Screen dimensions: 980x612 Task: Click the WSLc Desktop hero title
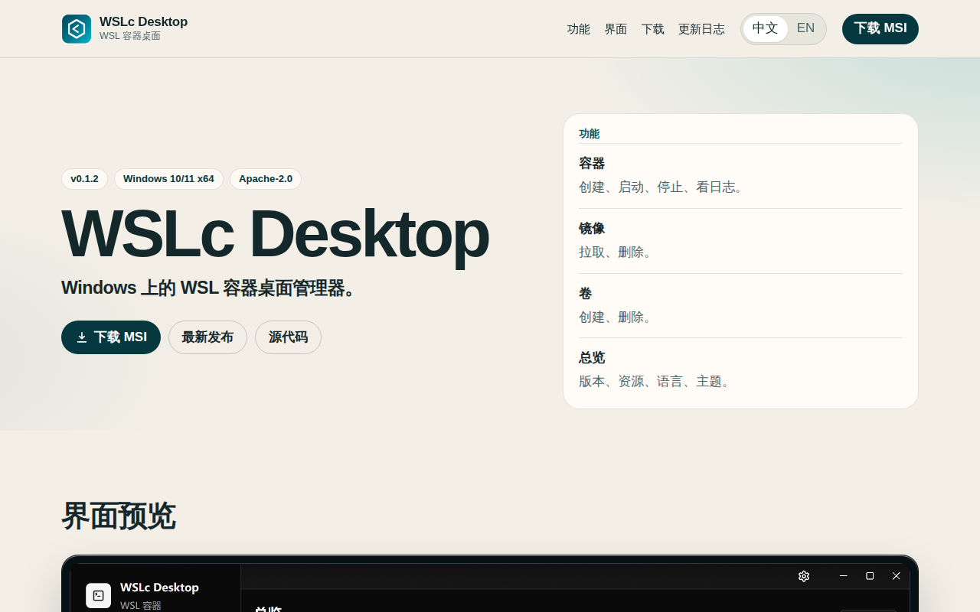(x=275, y=233)
